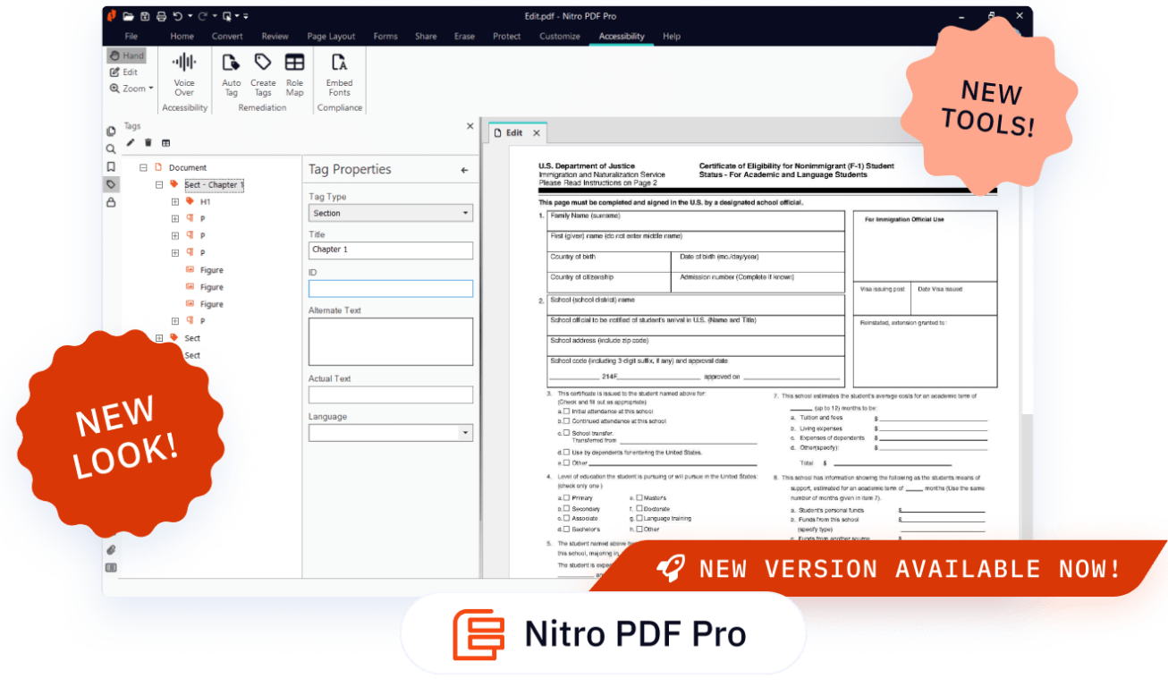Image resolution: width=1168 pixels, height=687 pixels.
Task: Activate the Hand tool
Action: [x=126, y=55]
